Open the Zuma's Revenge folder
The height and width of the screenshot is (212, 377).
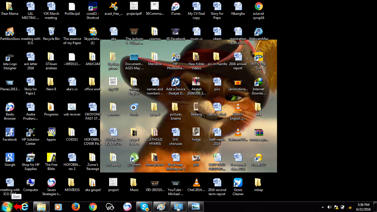[x=93, y=162]
